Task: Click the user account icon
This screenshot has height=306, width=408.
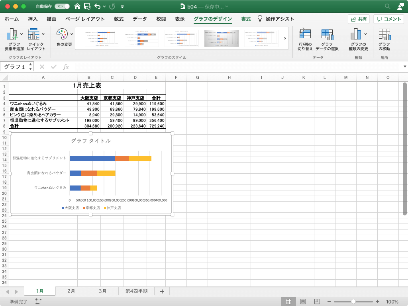Action: point(400,6)
